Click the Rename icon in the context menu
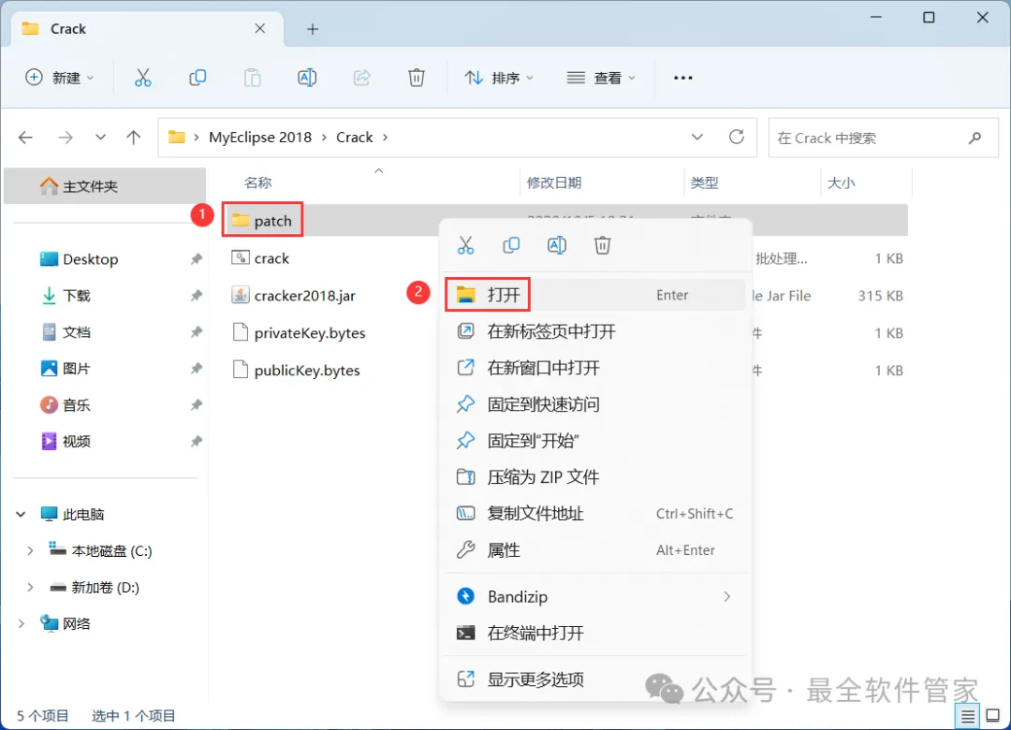The width and height of the screenshot is (1011, 730). tap(556, 245)
